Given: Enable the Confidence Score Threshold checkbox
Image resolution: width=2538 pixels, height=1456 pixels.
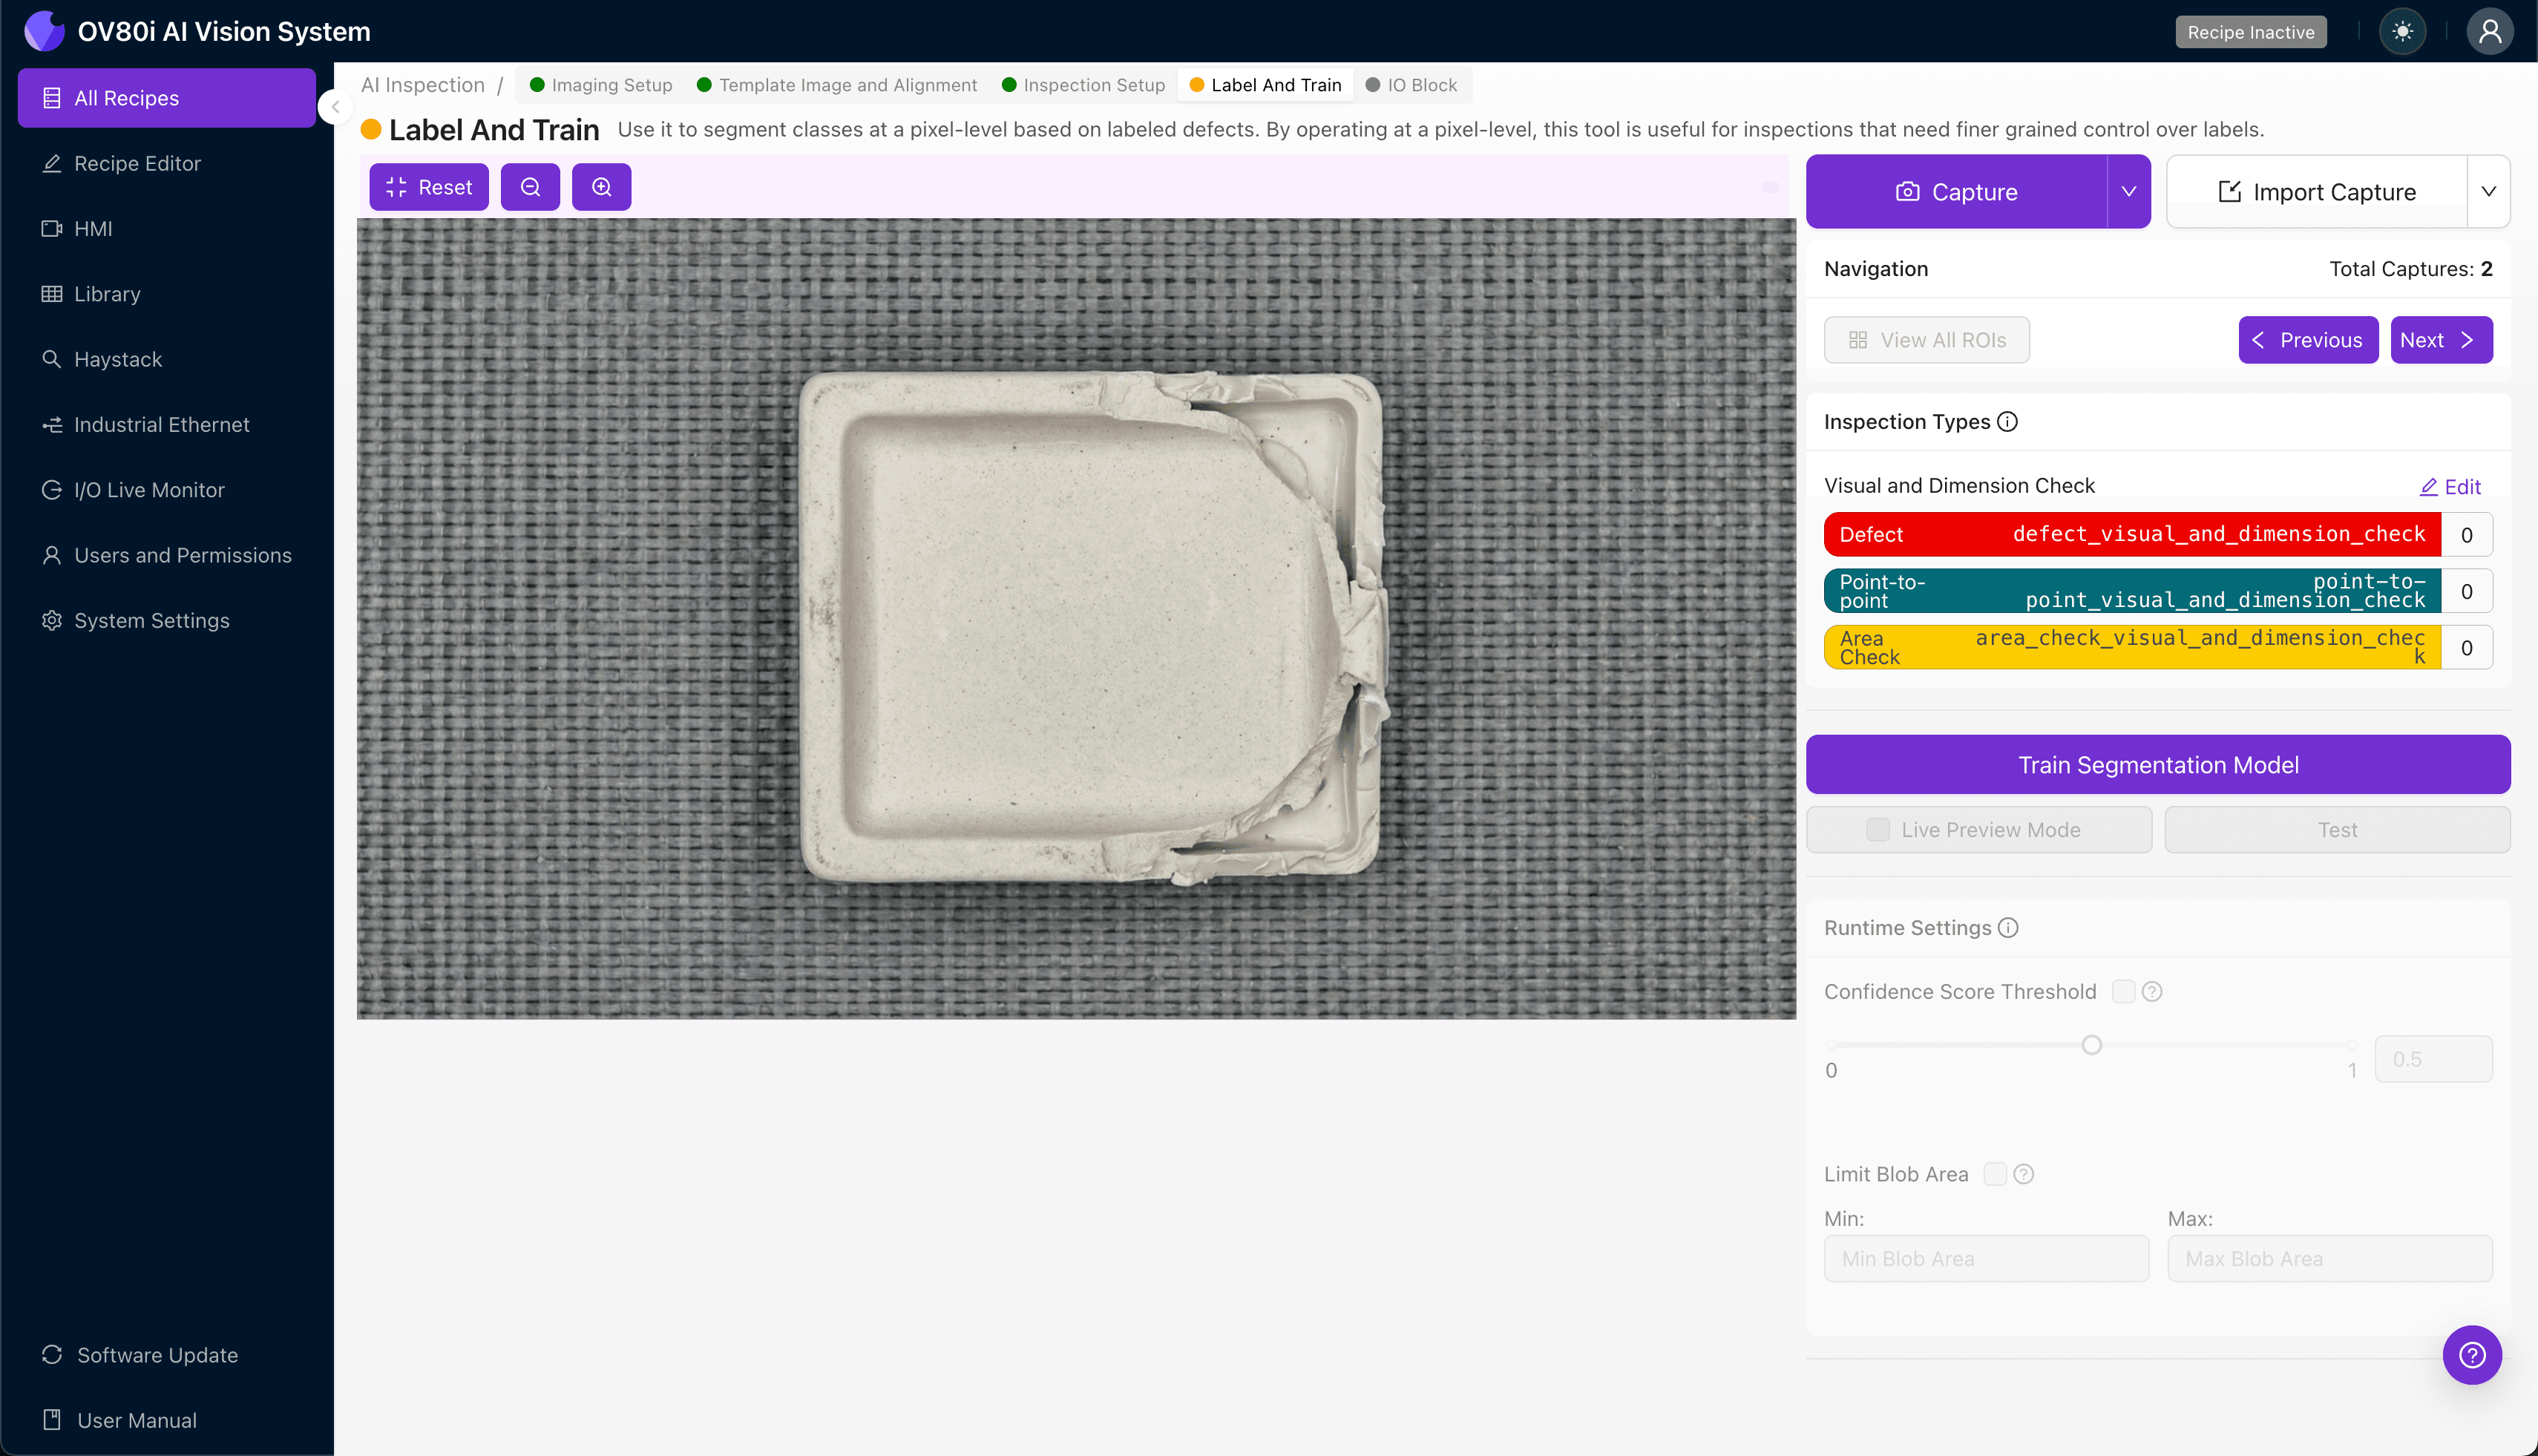Looking at the screenshot, I should tap(2123, 991).
